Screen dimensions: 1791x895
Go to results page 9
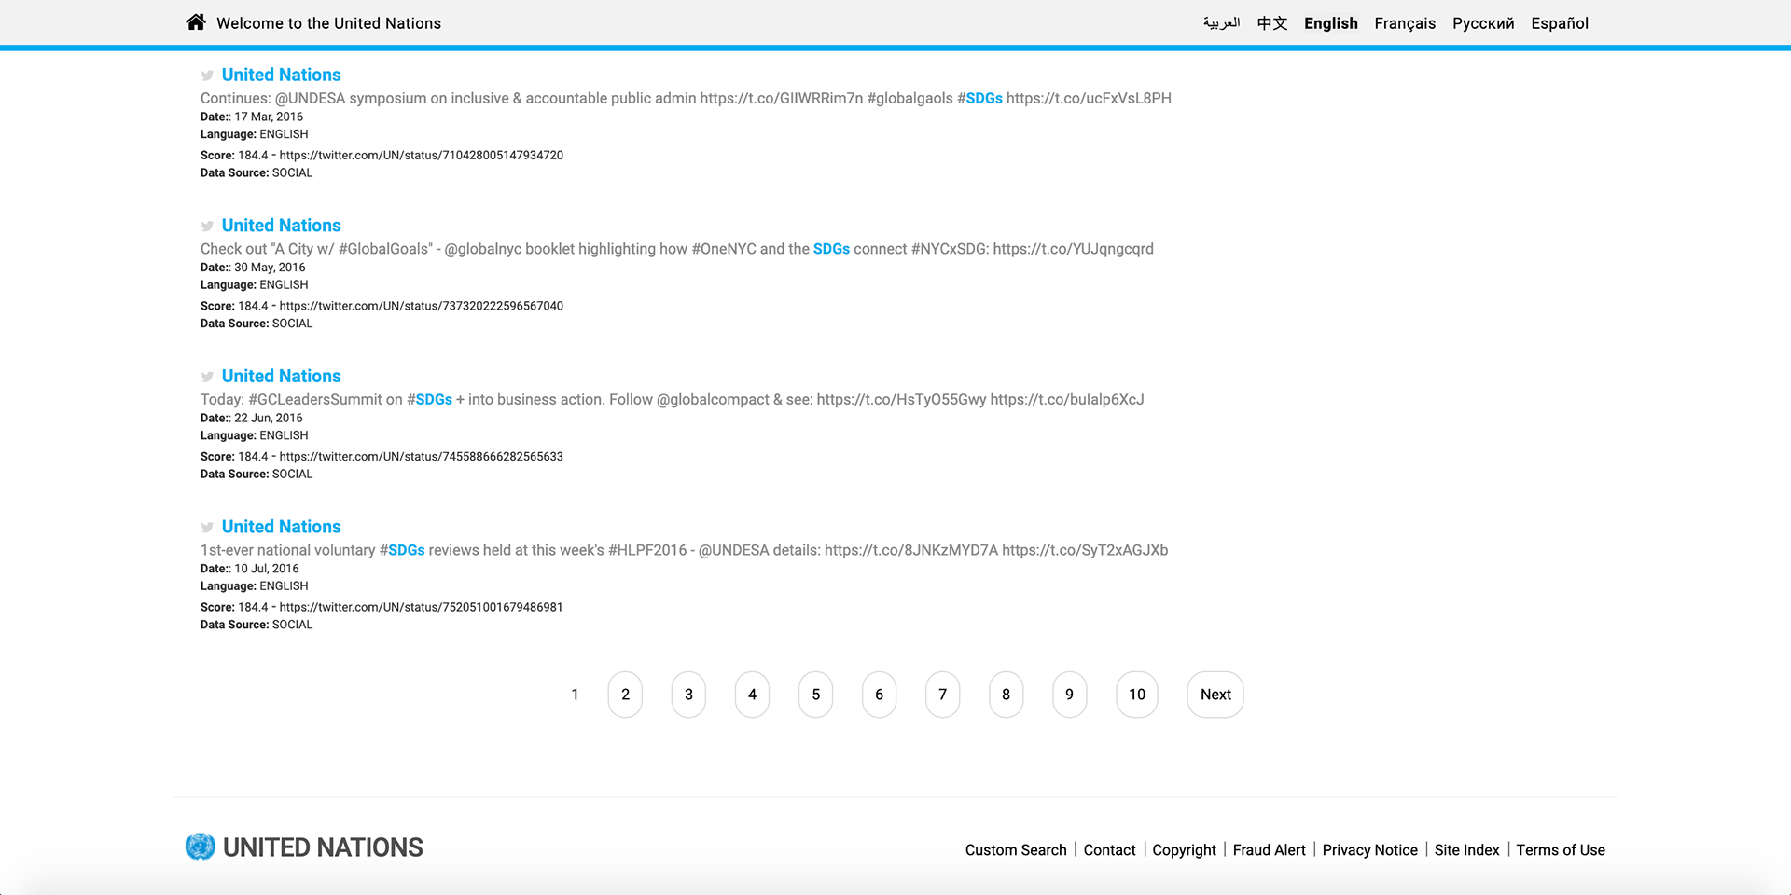(1069, 695)
